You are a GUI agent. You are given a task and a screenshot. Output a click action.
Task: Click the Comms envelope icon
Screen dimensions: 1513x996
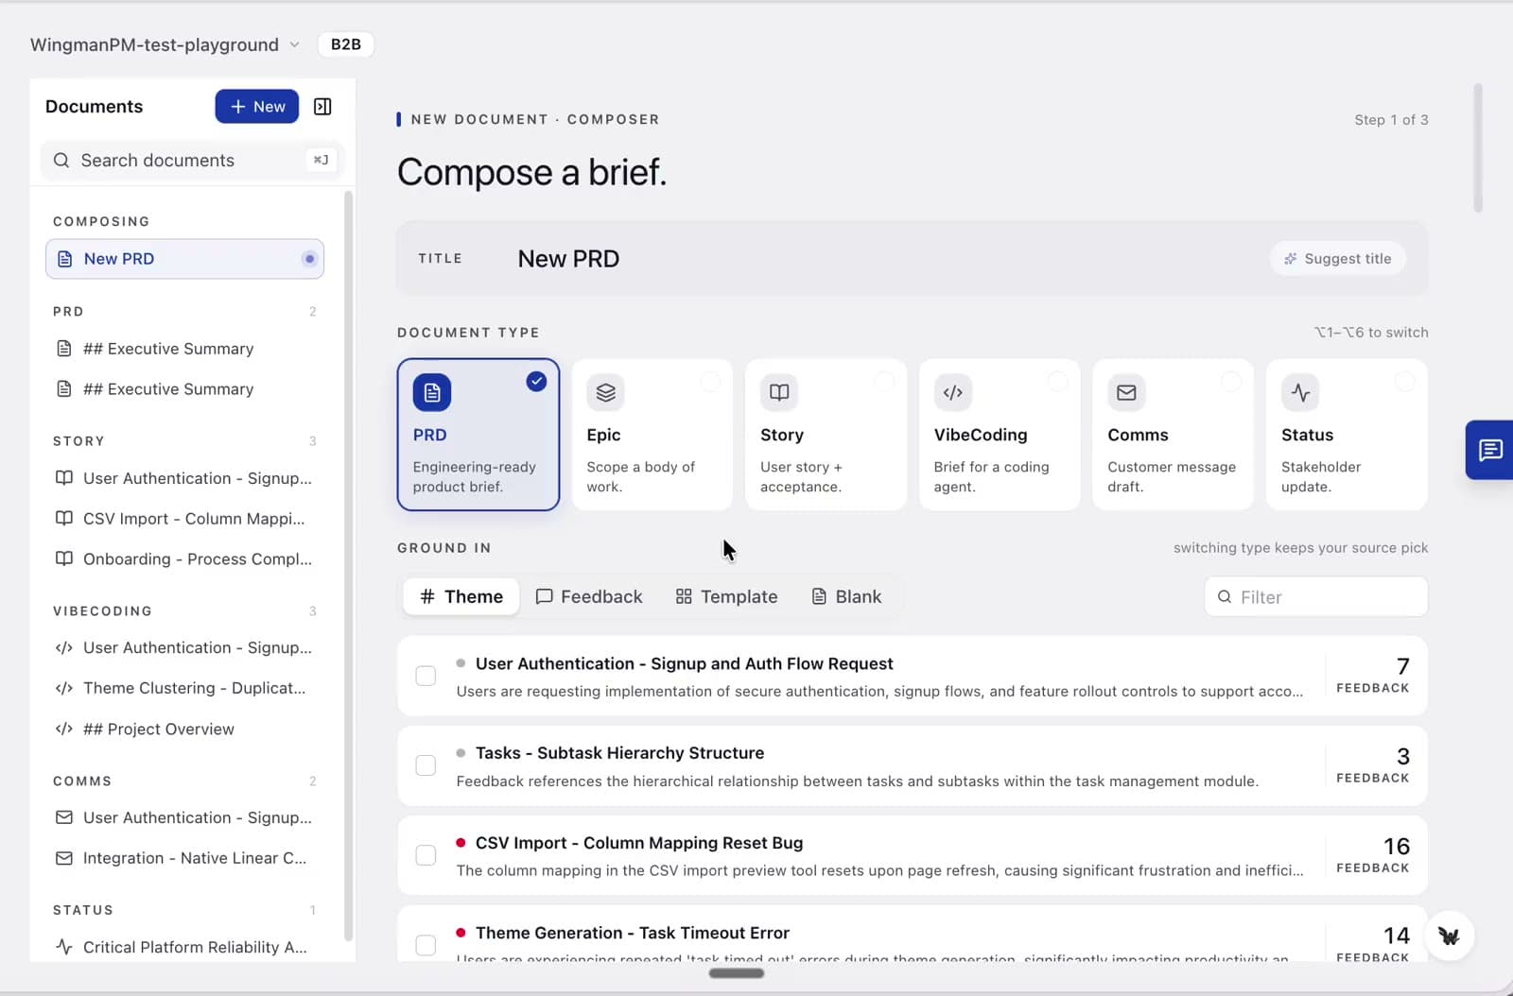click(1126, 392)
